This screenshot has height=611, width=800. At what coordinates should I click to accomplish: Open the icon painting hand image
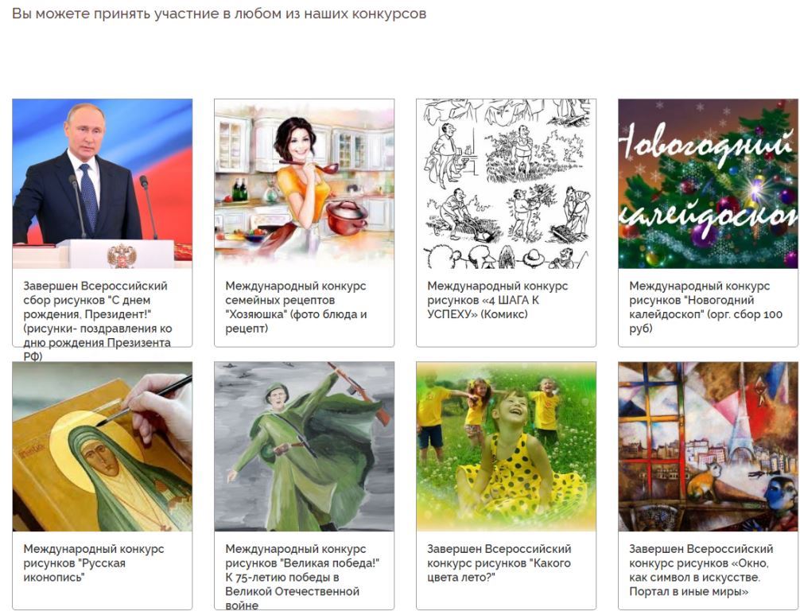102,446
